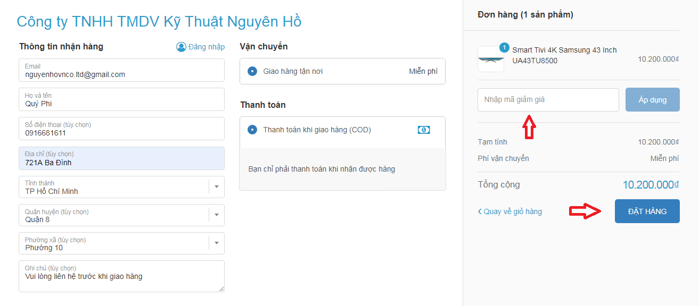The height and width of the screenshot is (306, 699).
Task: Open Công ty TNHH TMDV Kỹ Thuật Nguyên Hồ title
Action: click(x=159, y=21)
